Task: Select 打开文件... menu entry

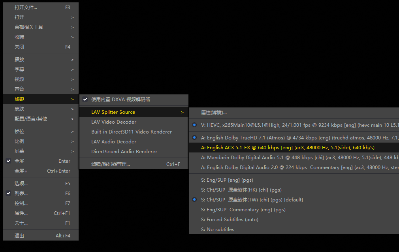Action: 40,8
